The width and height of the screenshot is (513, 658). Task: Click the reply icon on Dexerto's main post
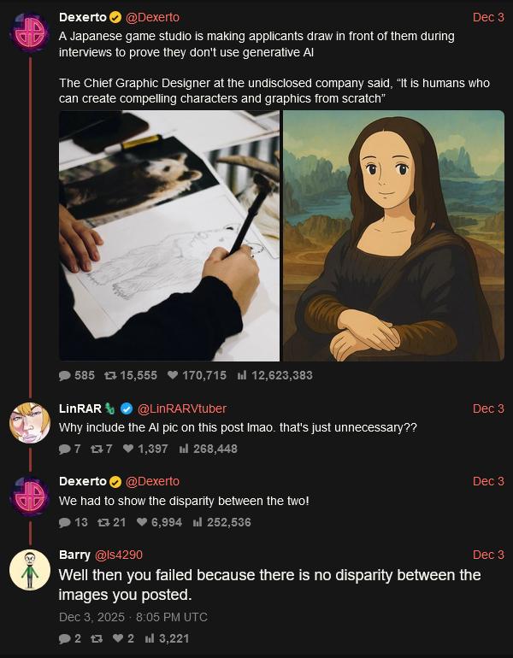pos(65,375)
